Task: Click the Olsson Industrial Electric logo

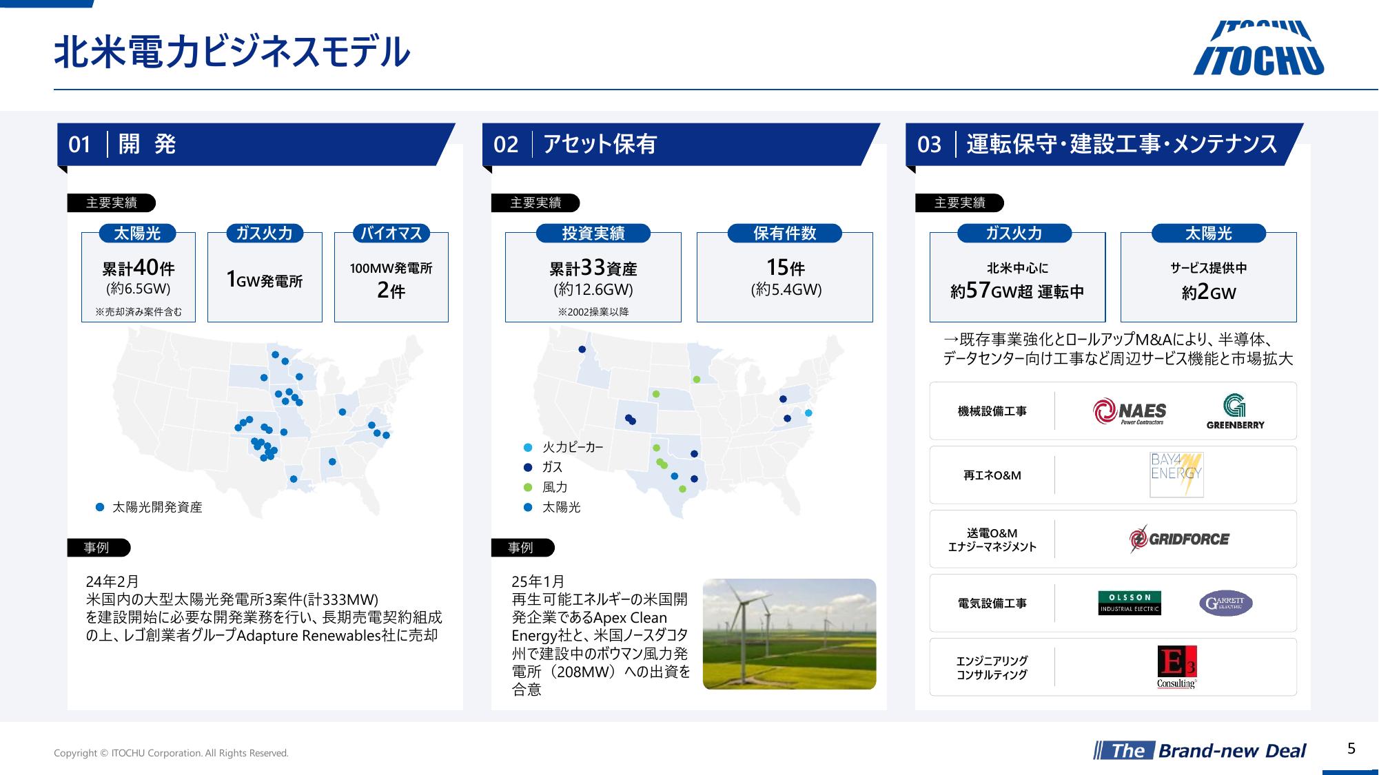Action: click(x=1130, y=603)
